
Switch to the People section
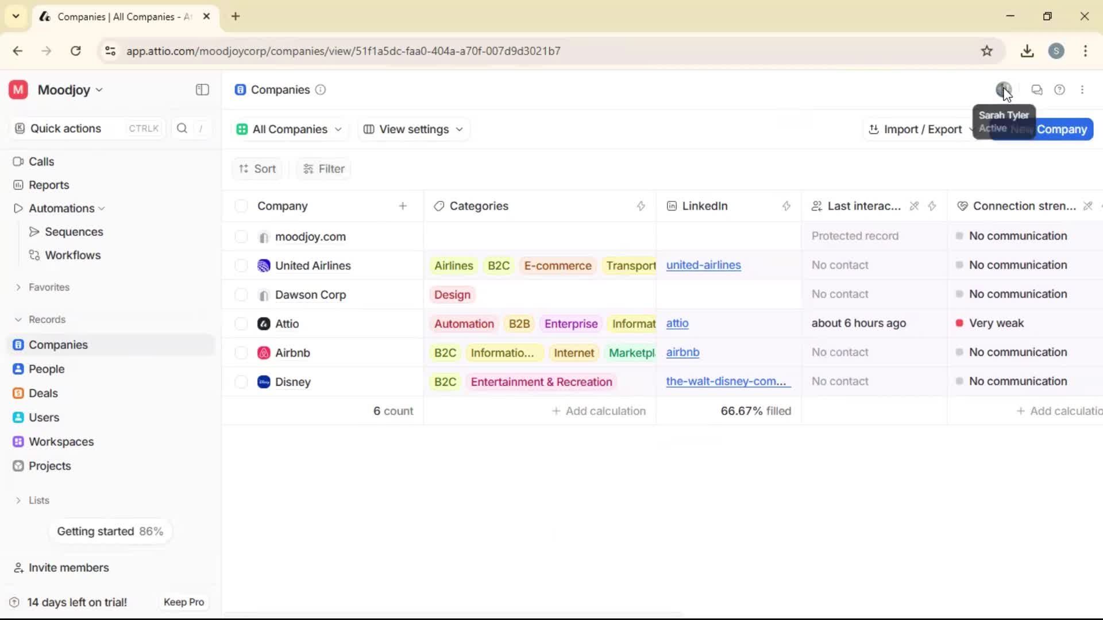click(x=47, y=369)
